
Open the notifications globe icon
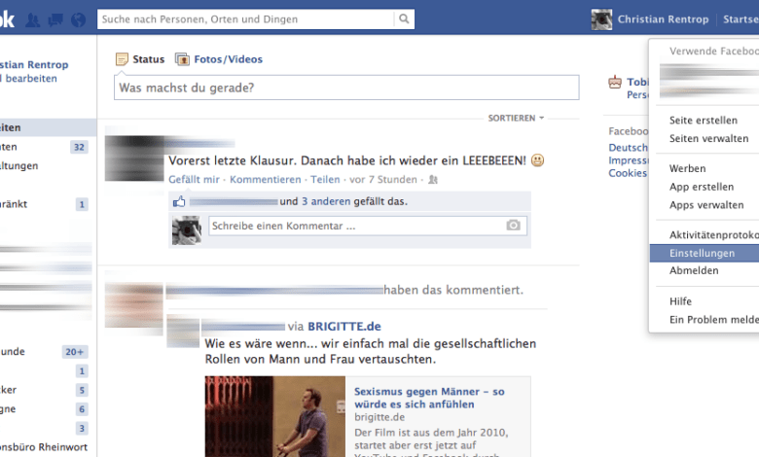[78, 19]
